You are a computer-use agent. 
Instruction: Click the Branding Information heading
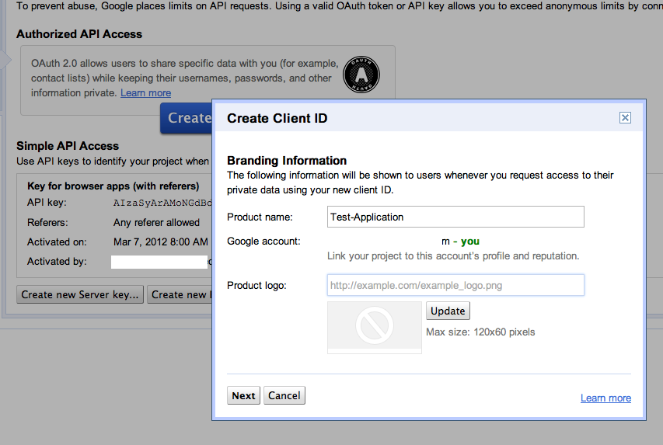click(287, 161)
